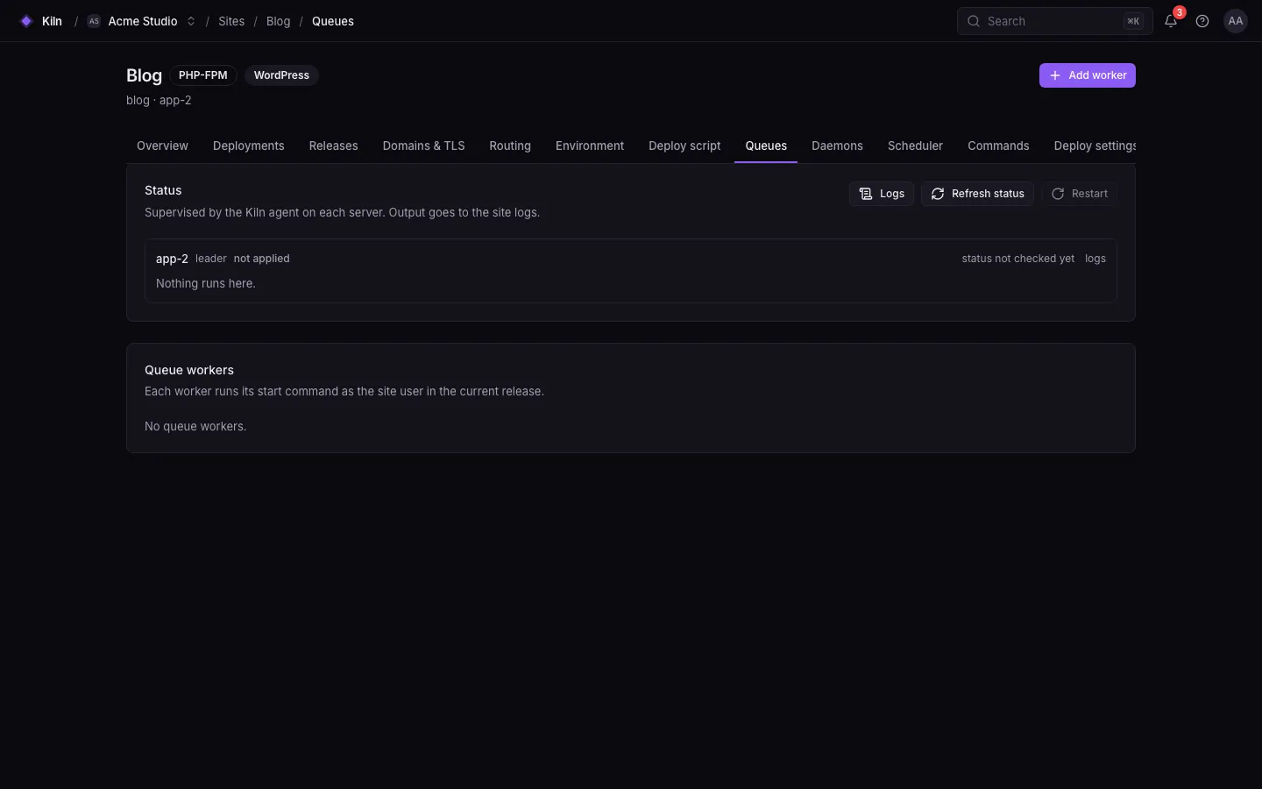Click the 'status not checked yet' text
This screenshot has width=1262, height=789.
click(x=1018, y=259)
